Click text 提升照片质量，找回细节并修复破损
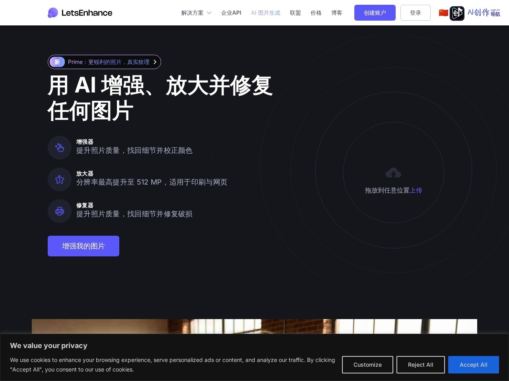 (x=134, y=214)
